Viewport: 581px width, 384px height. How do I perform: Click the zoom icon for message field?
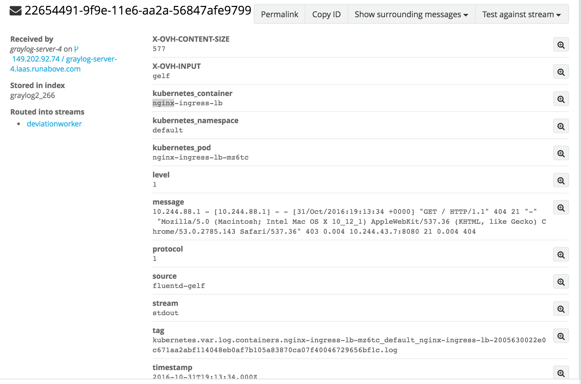click(x=561, y=208)
